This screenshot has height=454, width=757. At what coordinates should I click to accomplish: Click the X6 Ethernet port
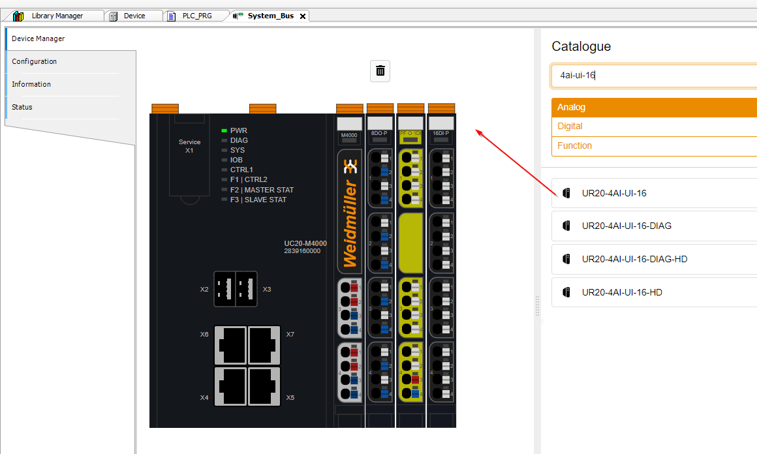click(231, 346)
